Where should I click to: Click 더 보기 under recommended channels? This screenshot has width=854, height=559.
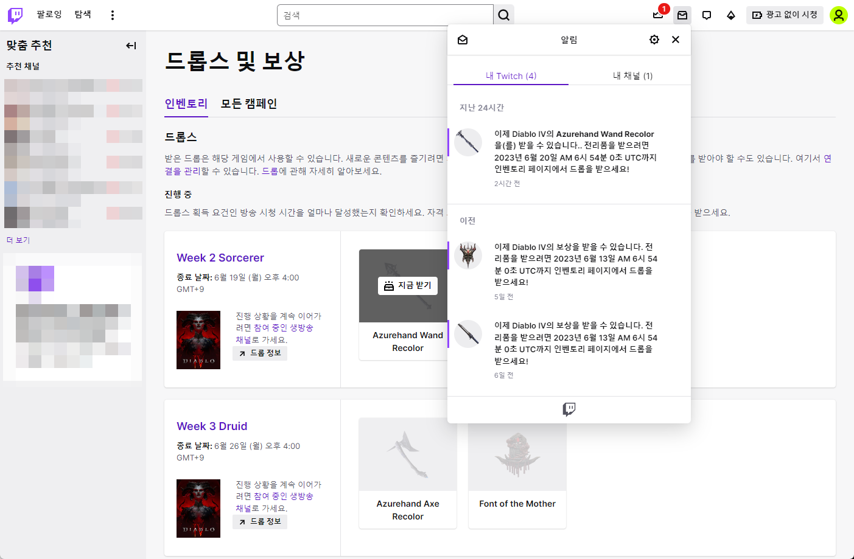coord(18,240)
